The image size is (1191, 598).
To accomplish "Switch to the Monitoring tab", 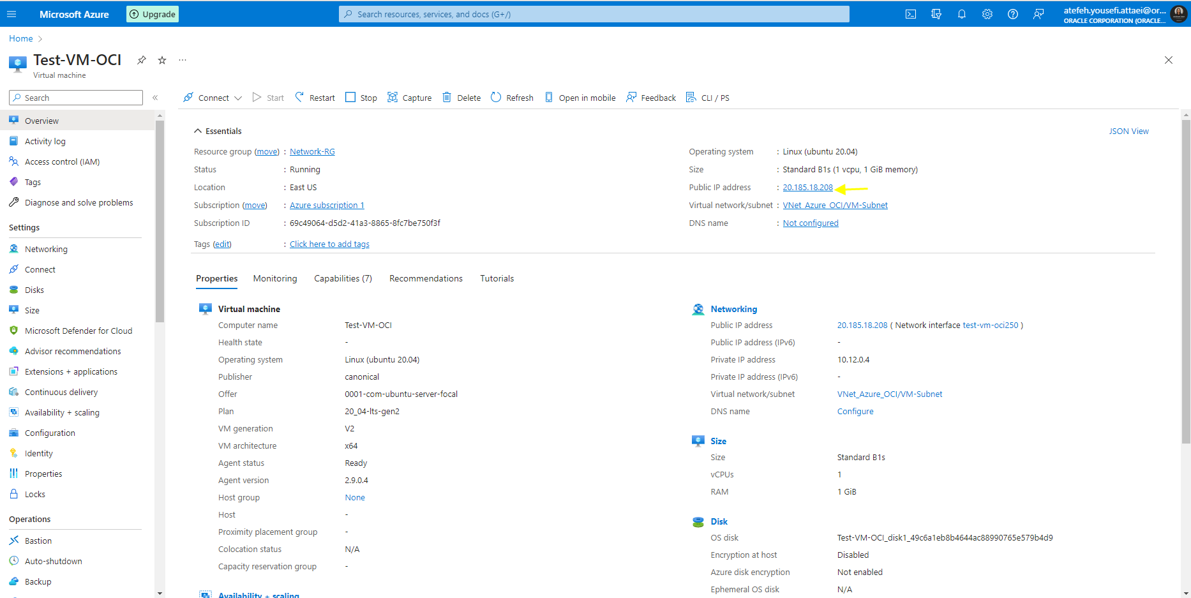I will click(x=275, y=278).
